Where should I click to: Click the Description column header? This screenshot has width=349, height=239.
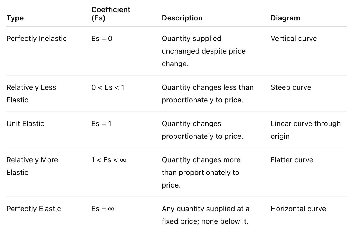(182, 18)
